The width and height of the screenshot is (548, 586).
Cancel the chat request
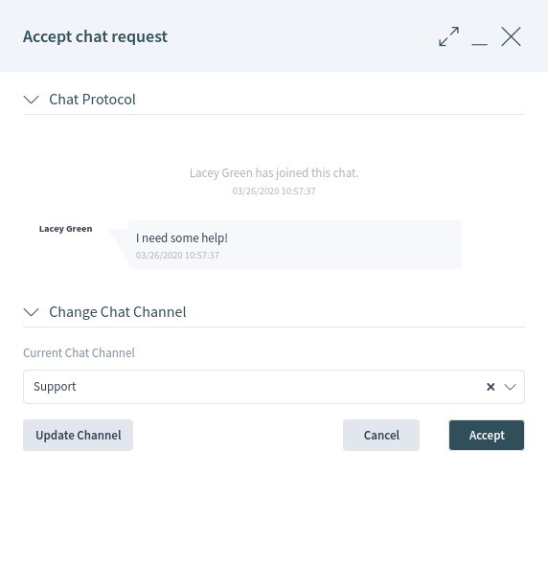381,435
